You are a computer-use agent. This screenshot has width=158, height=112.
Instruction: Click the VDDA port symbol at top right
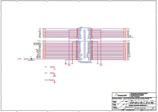click(x=125, y=29)
